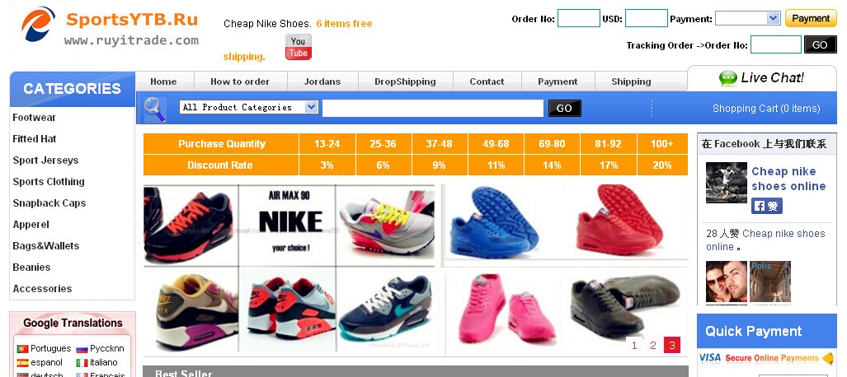This screenshot has height=377, width=847.
Task: Click the SportsYTB.Ru logo icon
Action: click(38, 24)
